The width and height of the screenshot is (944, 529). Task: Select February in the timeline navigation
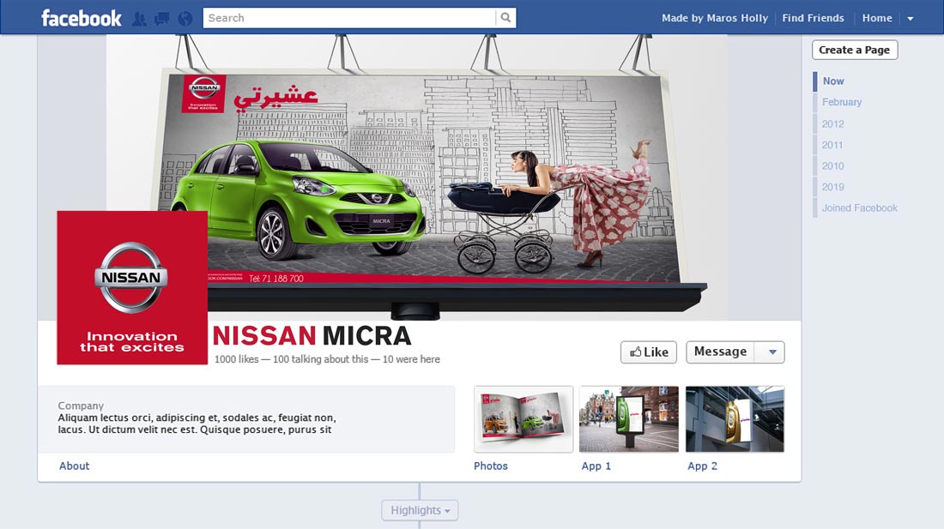pos(841,102)
